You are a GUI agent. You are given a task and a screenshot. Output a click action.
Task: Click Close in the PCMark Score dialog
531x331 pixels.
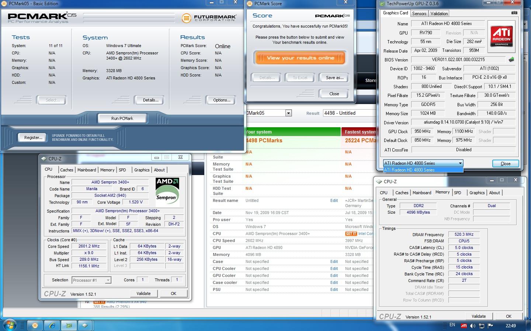(x=334, y=94)
